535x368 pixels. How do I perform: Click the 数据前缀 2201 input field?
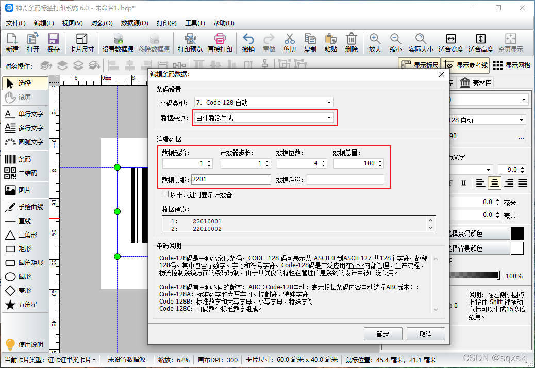click(x=231, y=179)
